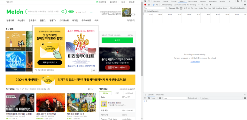
Task: Close the console drawer
Action: [x=245, y=95]
